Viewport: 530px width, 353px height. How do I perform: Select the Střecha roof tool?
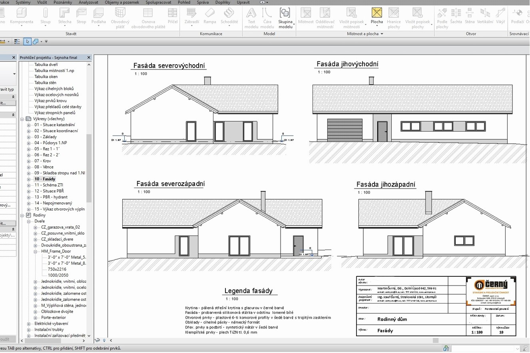click(64, 16)
